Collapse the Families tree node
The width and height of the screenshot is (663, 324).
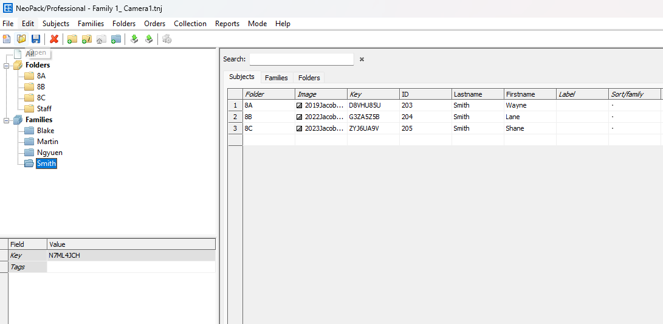pyautogui.click(x=7, y=120)
